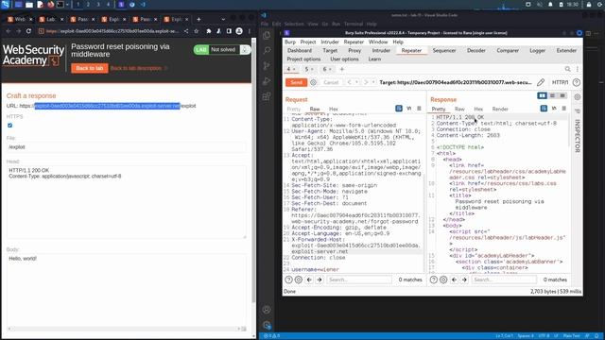Click in the File path input field
The height and width of the screenshot is (340, 605).
pyautogui.click(x=126, y=147)
